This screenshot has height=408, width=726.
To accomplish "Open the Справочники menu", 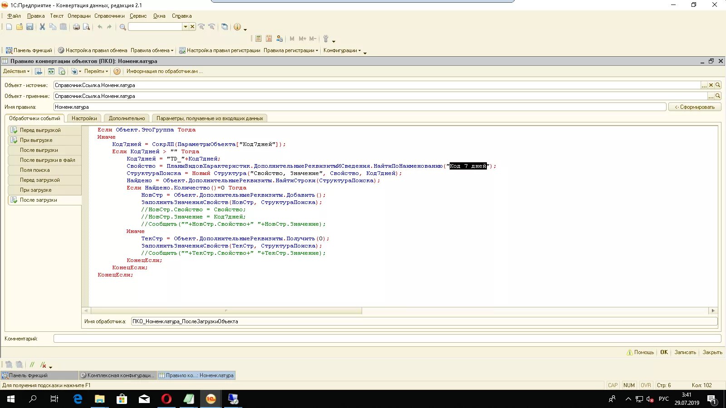I will [109, 16].
